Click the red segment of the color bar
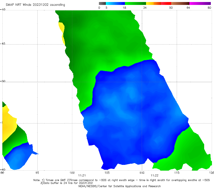Screen dimensions: 214x188 [x=166, y=3]
